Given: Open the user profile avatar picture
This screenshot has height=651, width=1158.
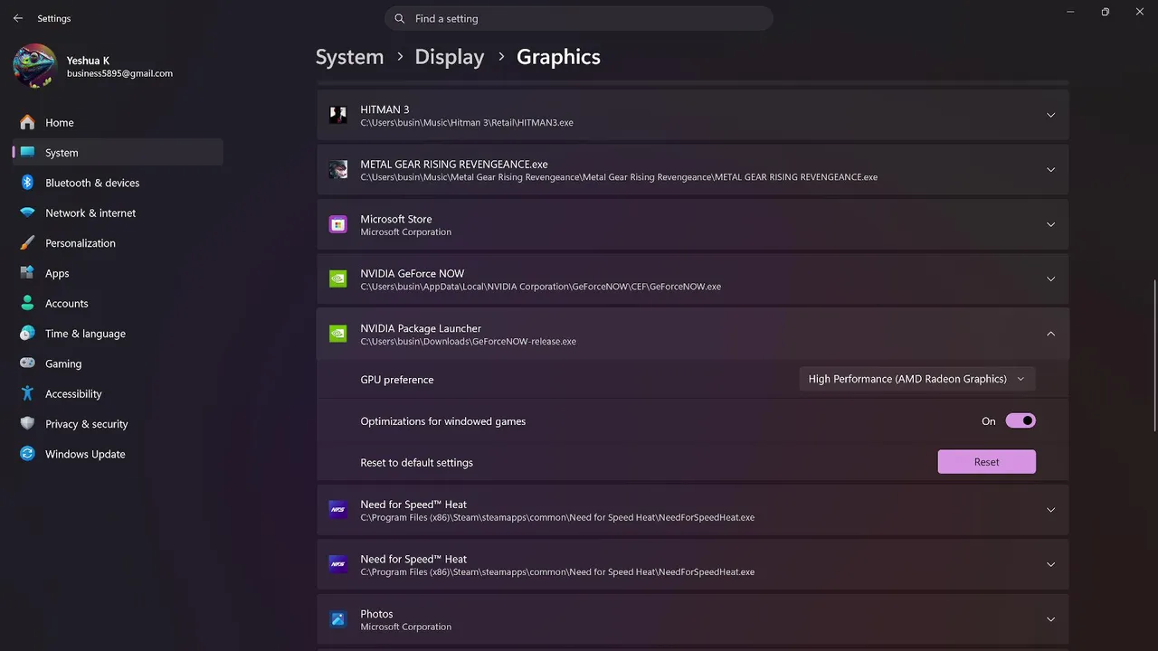Looking at the screenshot, I should 35,66.
